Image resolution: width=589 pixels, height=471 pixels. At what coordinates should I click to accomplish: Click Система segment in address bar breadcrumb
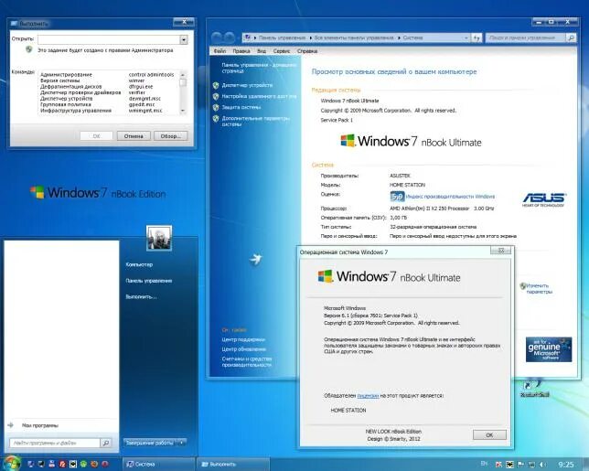pyautogui.click(x=412, y=37)
